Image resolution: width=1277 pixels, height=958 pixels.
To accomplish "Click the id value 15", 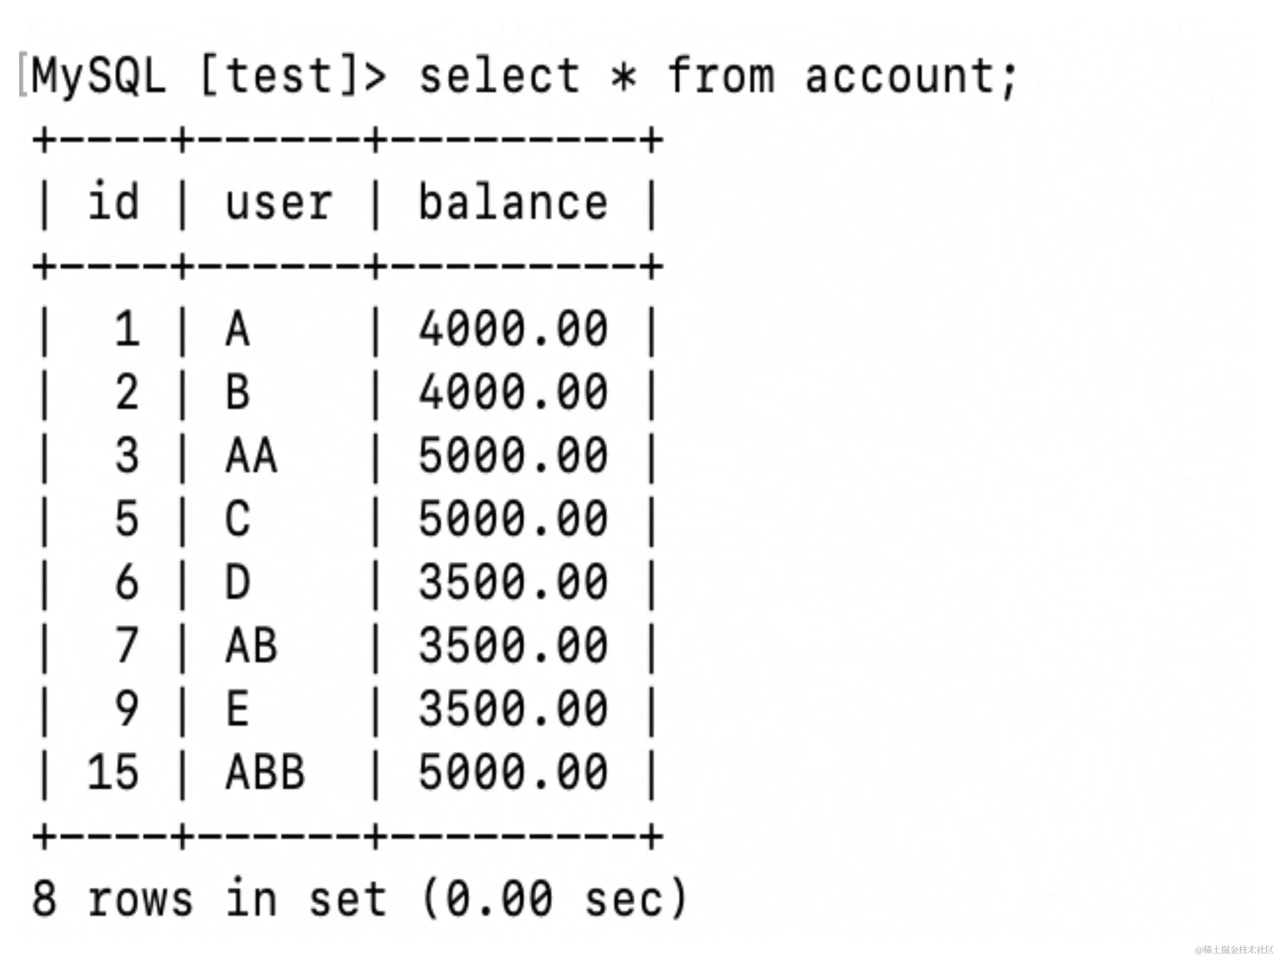I will point(113,772).
